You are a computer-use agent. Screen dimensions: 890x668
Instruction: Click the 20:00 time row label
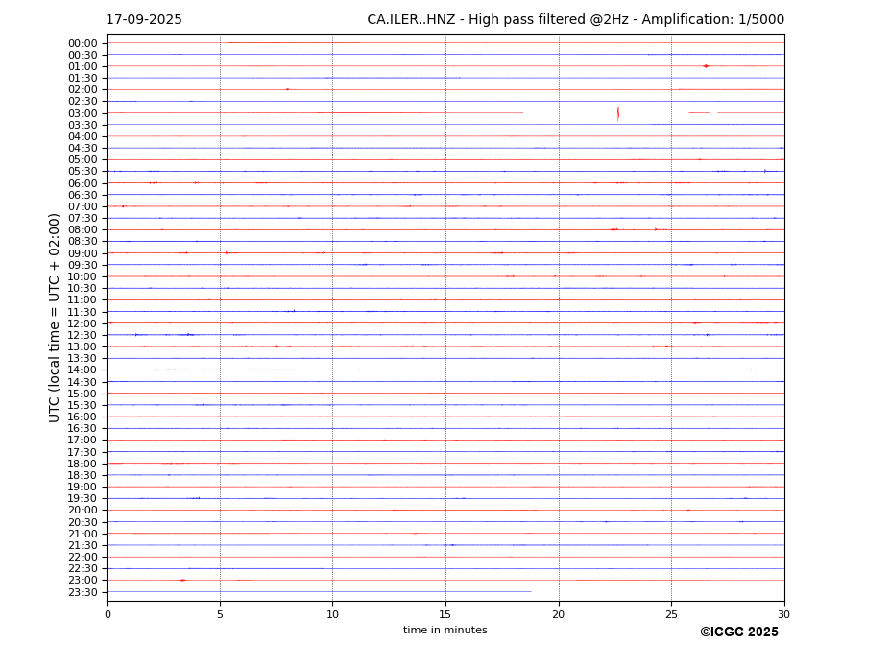coord(83,511)
